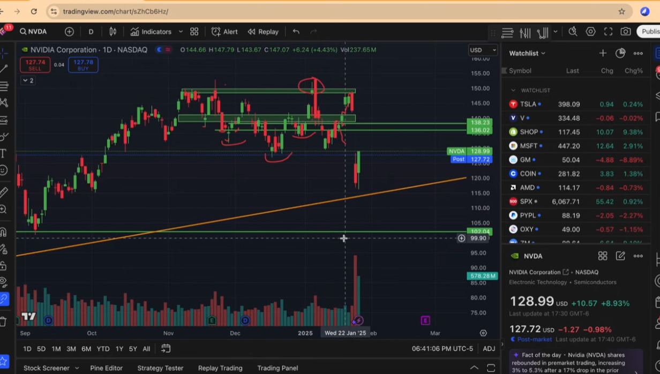Collapse the indicators legend showing 2
The image size is (660, 374).
click(28, 80)
